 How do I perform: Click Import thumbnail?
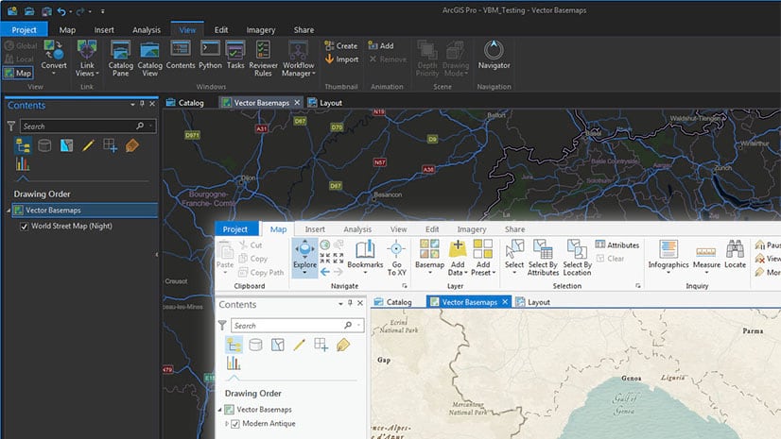(341, 59)
